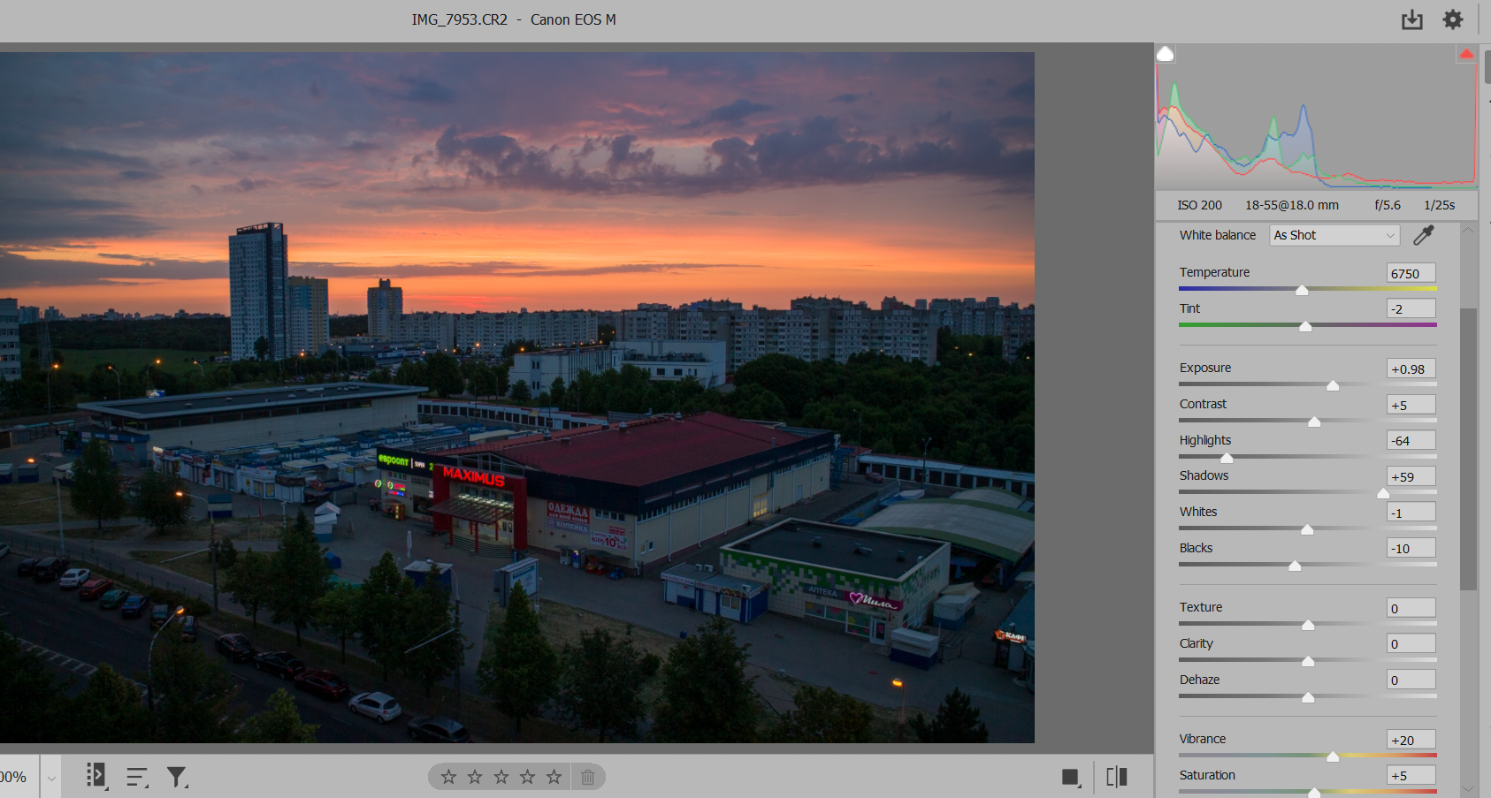Focus the Highlights value field -64

1411,440
